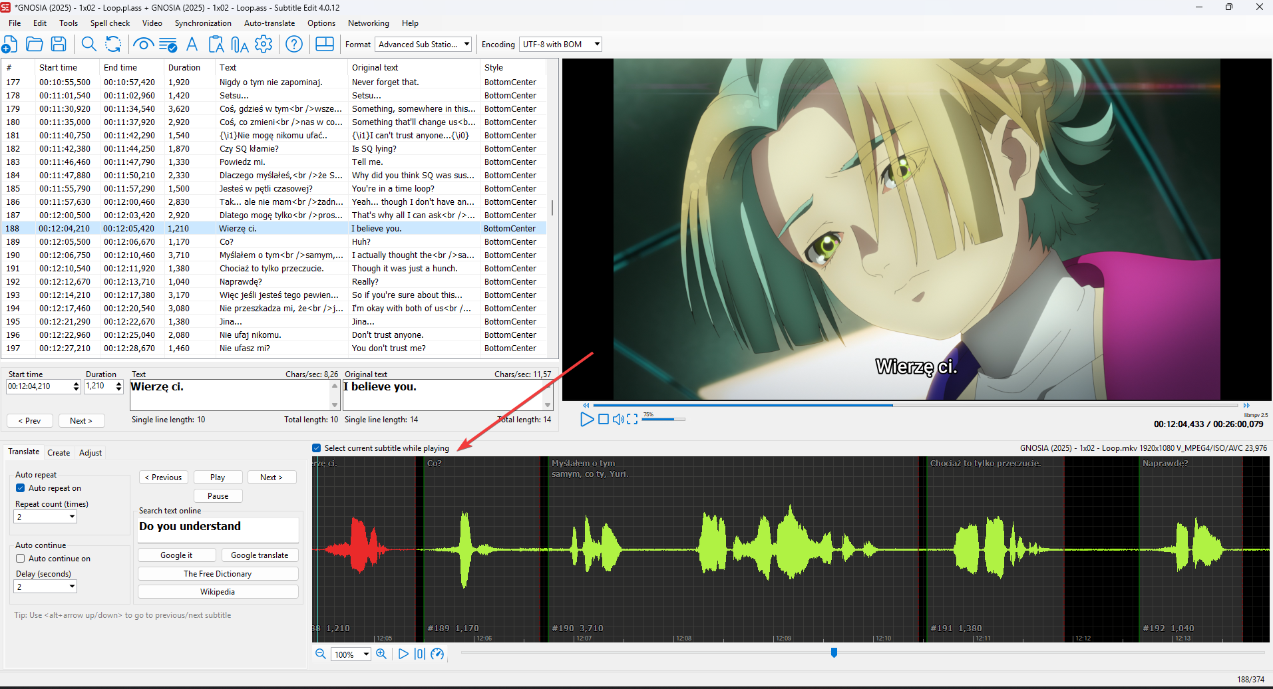This screenshot has width=1273, height=689.
Task: Enable the Auto continue on checkbox
Action: (x=21, y=559)
